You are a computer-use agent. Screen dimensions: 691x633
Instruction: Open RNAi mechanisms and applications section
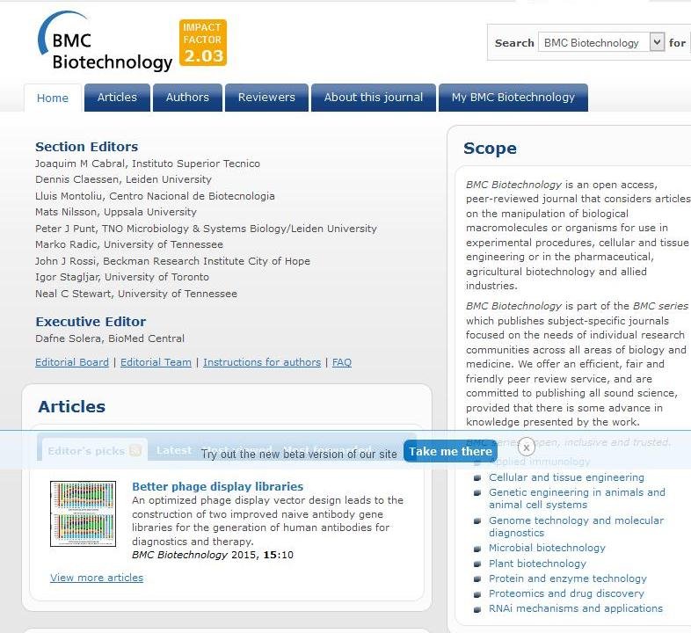(576, 608)
